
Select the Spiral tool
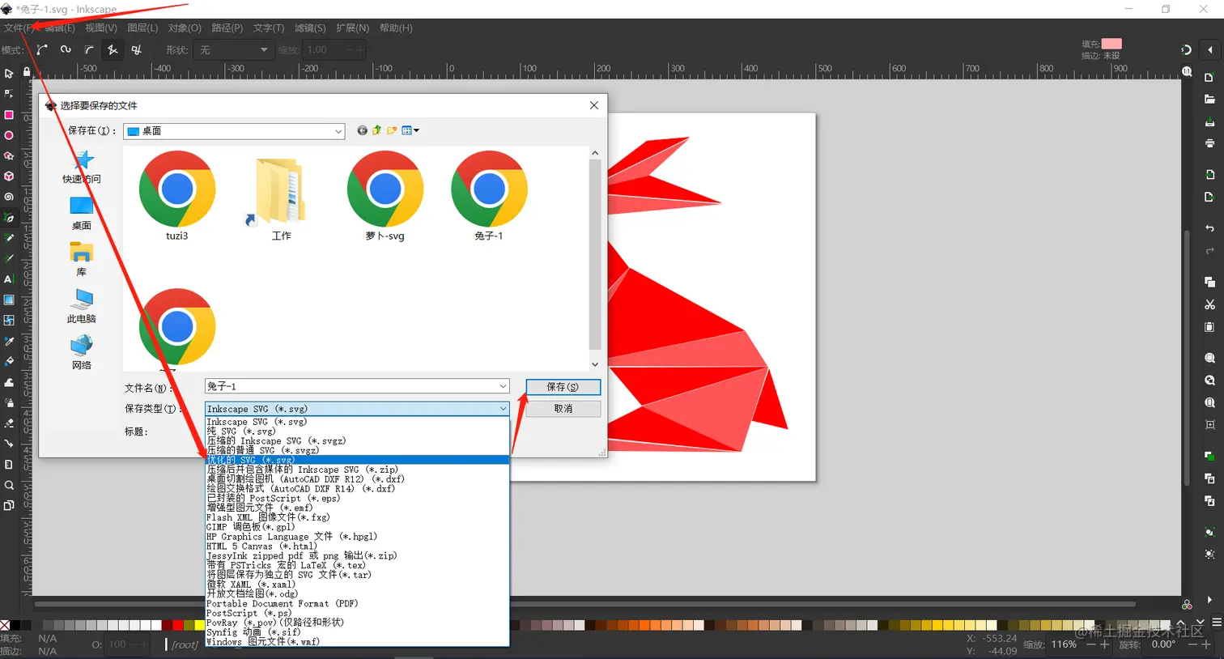9,197
